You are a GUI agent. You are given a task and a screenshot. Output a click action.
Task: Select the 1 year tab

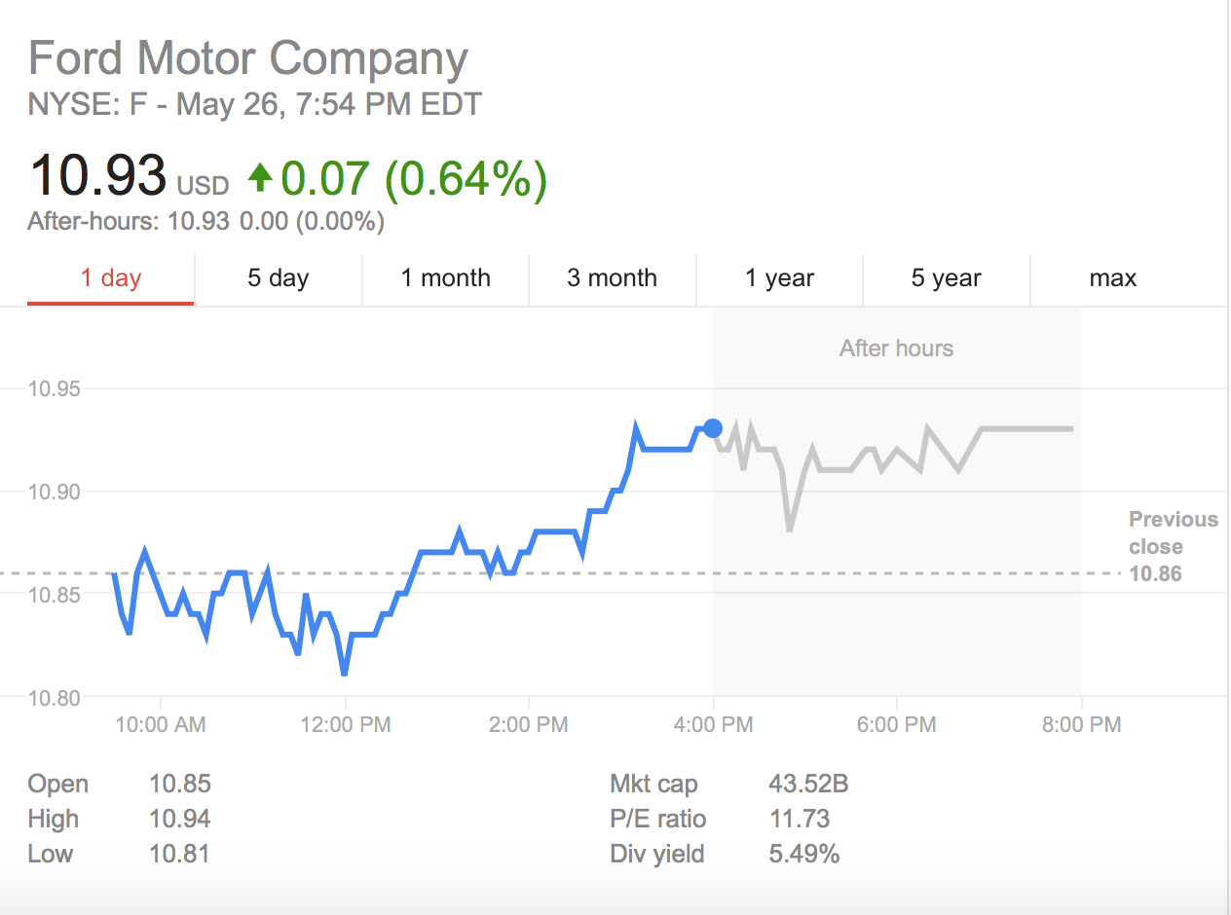pos(779,278)
